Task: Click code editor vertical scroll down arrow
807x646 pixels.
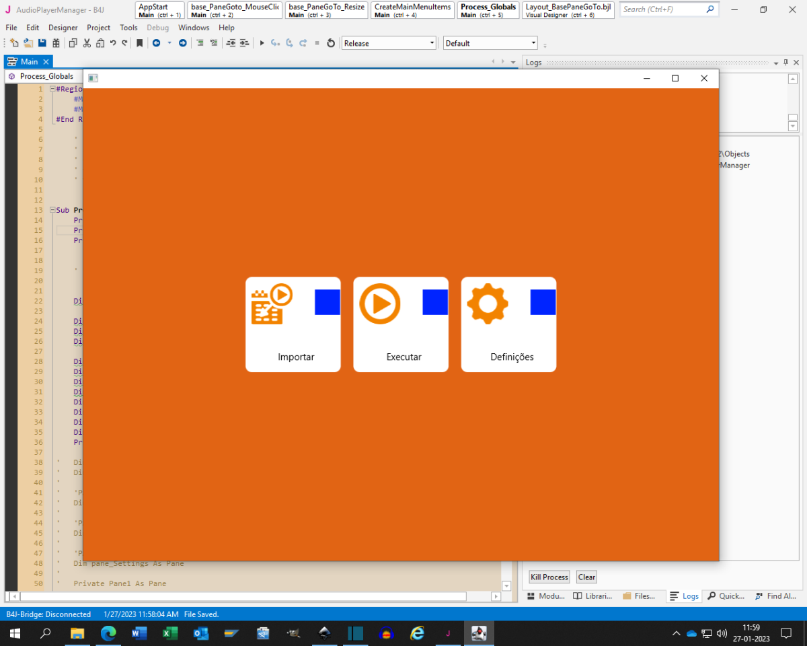Action: [x=506, y=585]
